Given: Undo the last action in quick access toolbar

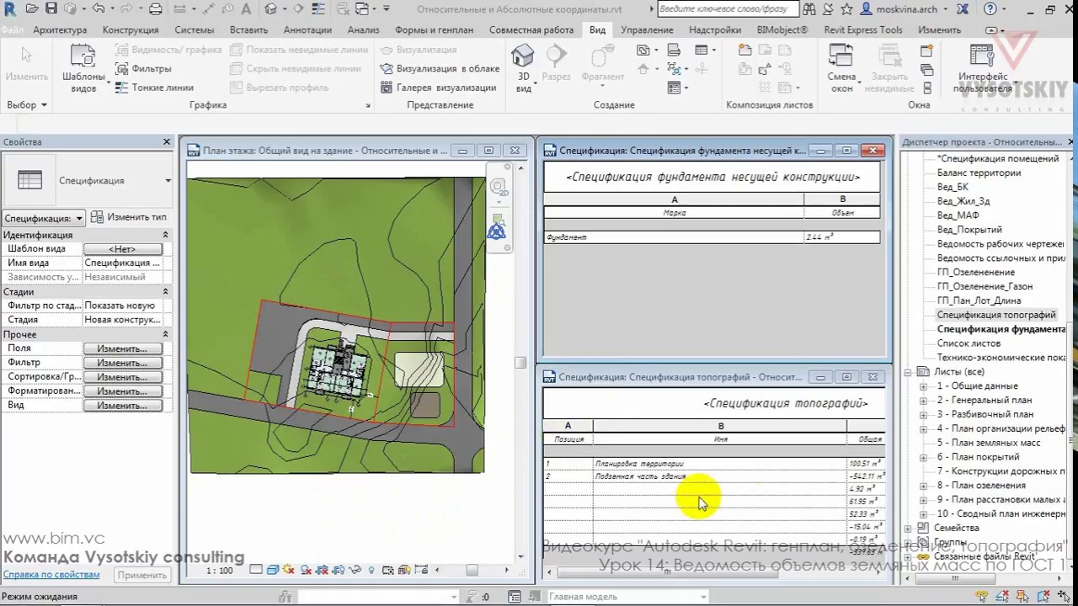Looking at the screenshot, I should 98,9.
